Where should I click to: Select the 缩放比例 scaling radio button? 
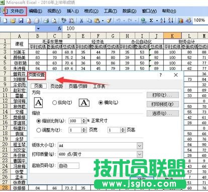click(x=39, y=121)
